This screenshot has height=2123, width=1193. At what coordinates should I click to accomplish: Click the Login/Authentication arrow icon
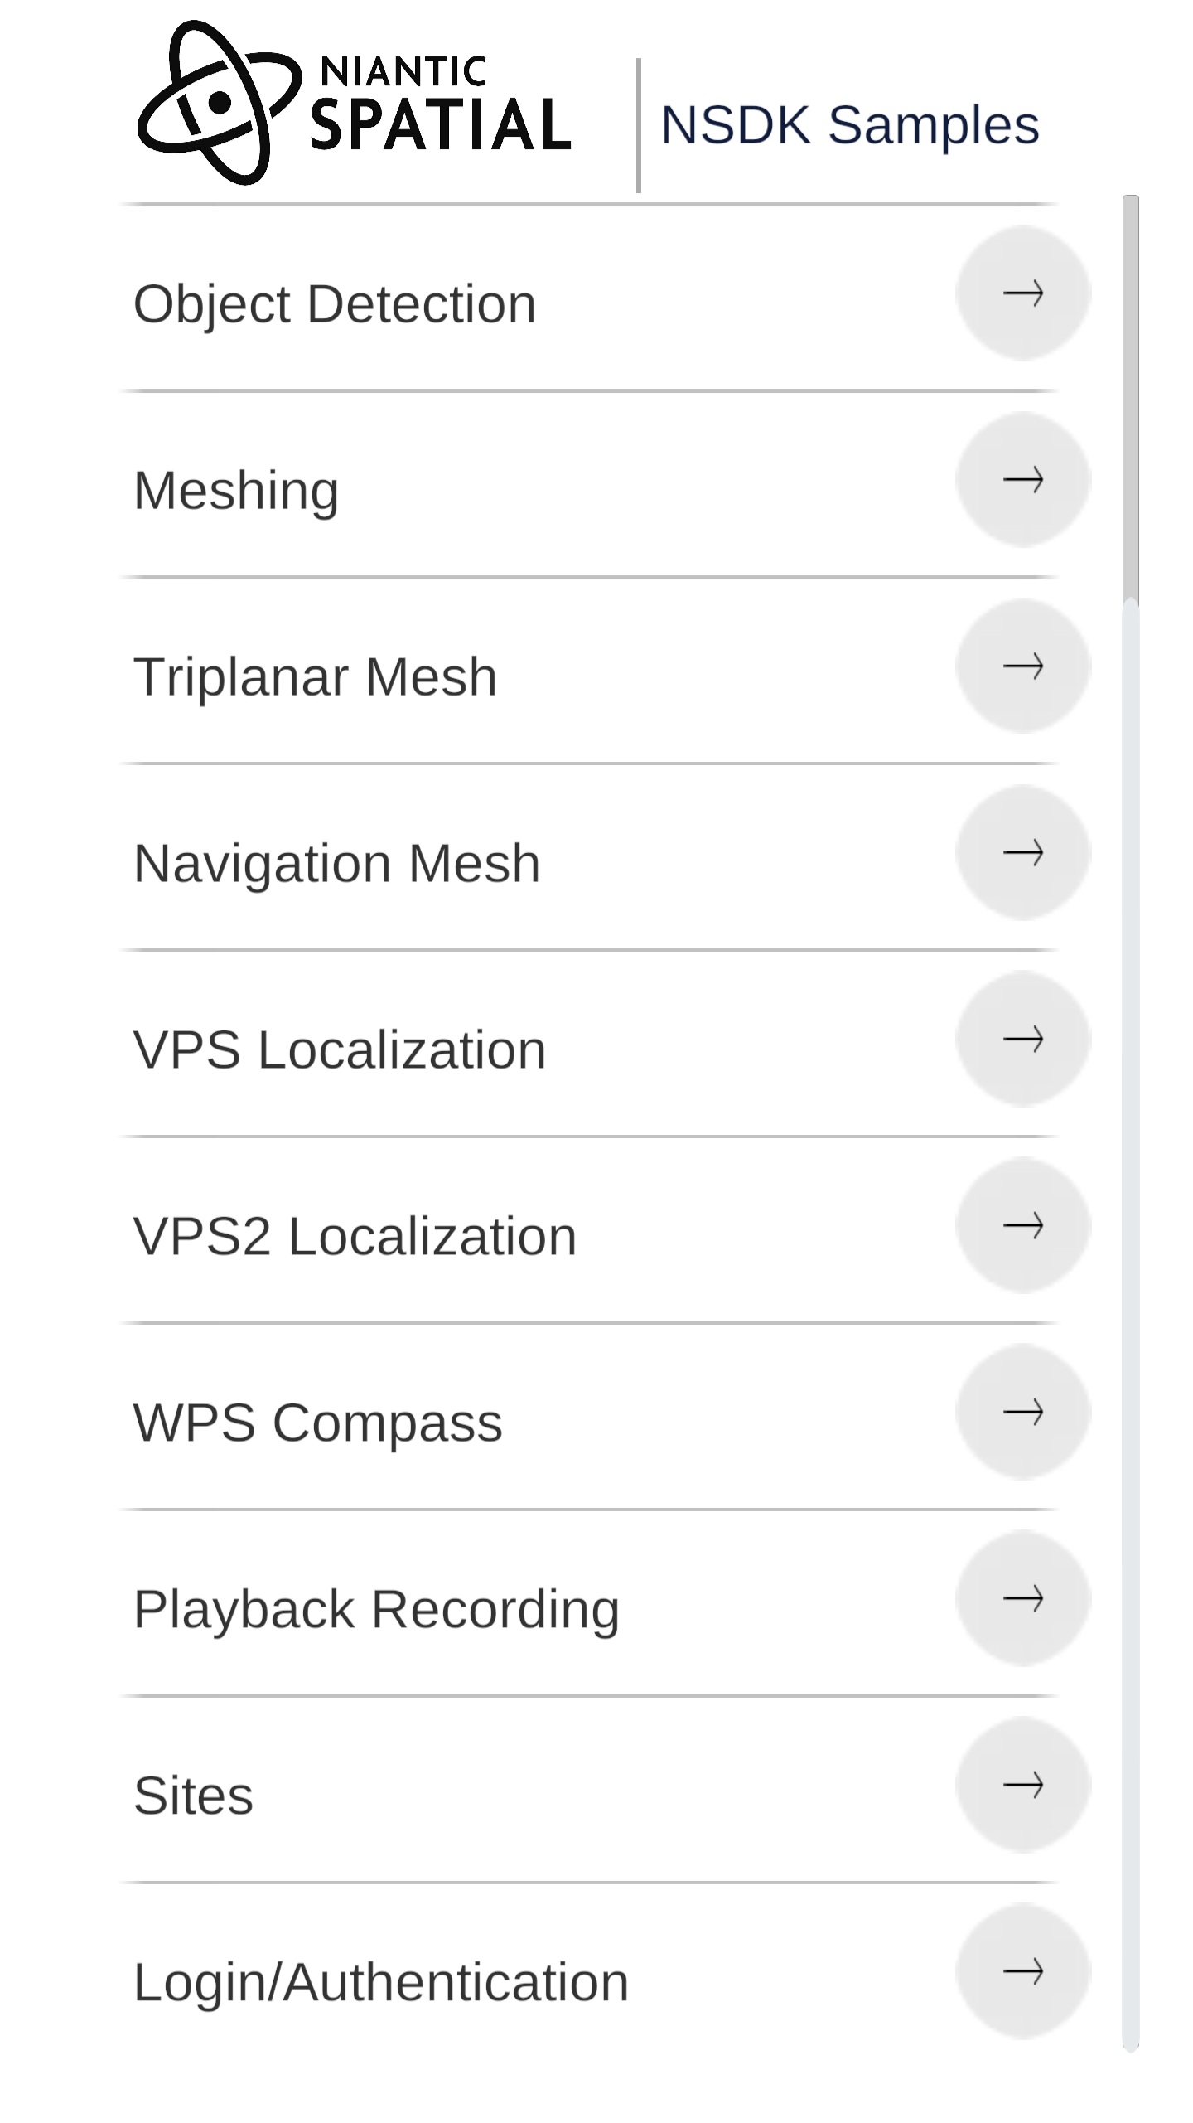pyautogui.click(x=1022, y=1971)
